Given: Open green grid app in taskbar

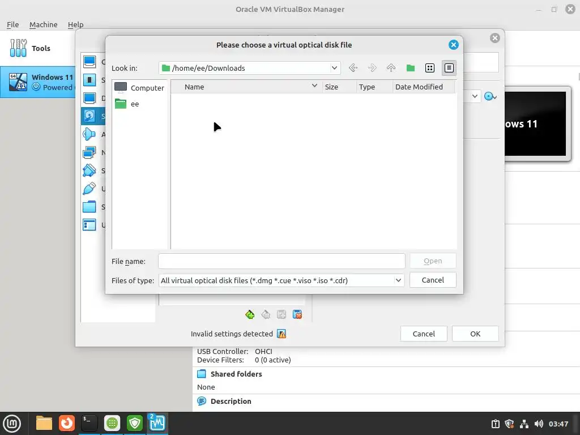Looking at the screenshot, I should click(112, 424).
